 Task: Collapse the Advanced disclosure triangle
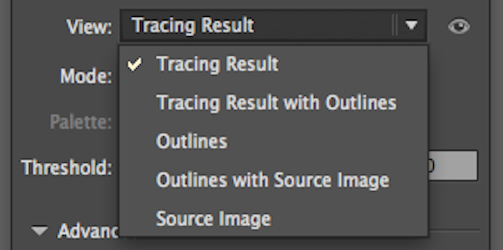tap(39, 231)
